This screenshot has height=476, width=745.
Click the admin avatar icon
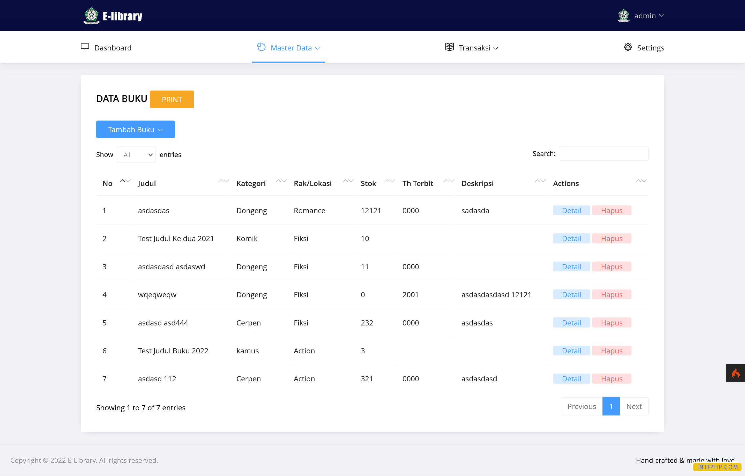click(x=623, y=16)
